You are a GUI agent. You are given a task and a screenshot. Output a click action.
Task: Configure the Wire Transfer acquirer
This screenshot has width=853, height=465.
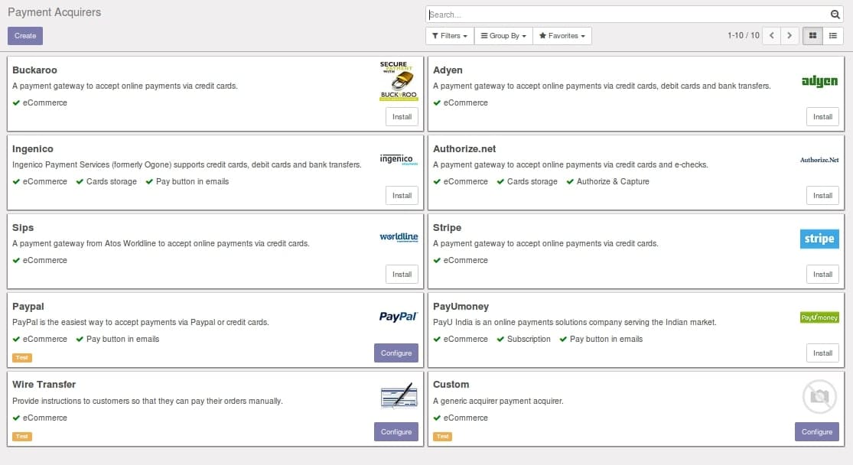click(x=396, y=432)
